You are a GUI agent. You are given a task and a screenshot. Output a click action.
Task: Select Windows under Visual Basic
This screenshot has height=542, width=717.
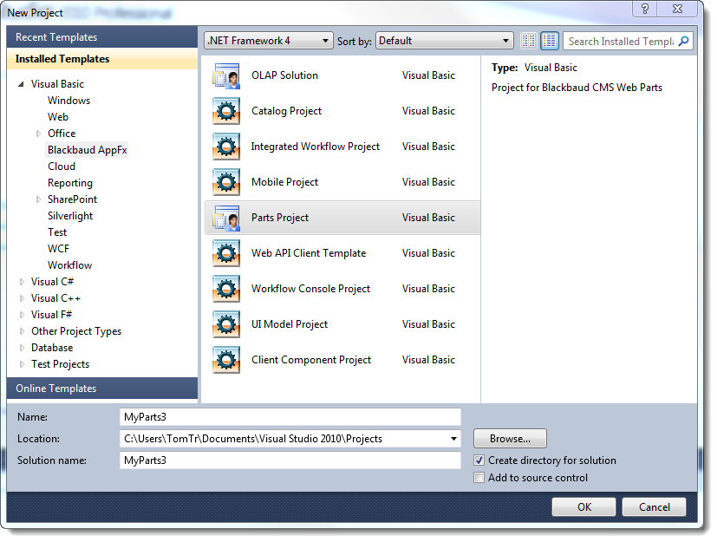point(69,101)
